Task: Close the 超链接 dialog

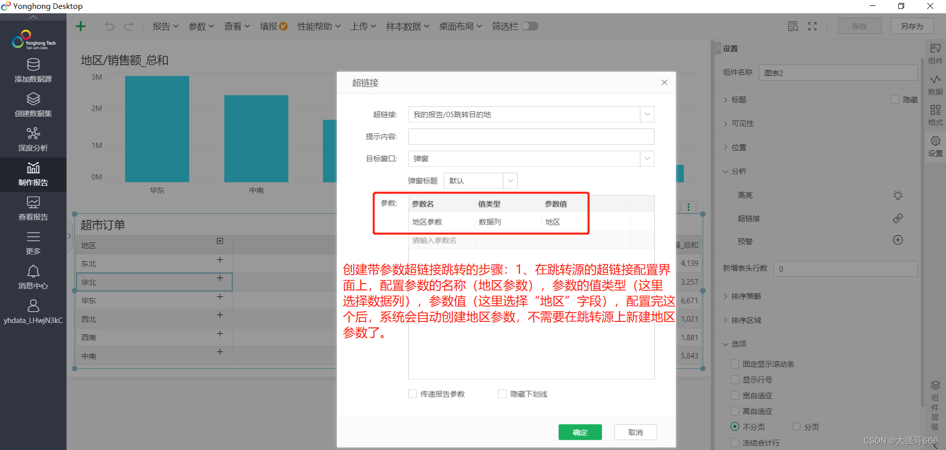Action: coord(664,82)
